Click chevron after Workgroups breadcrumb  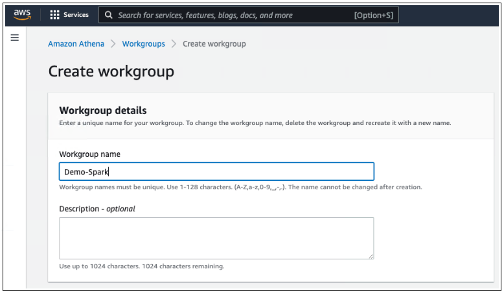pyautogui.click(x=173, y=44)
